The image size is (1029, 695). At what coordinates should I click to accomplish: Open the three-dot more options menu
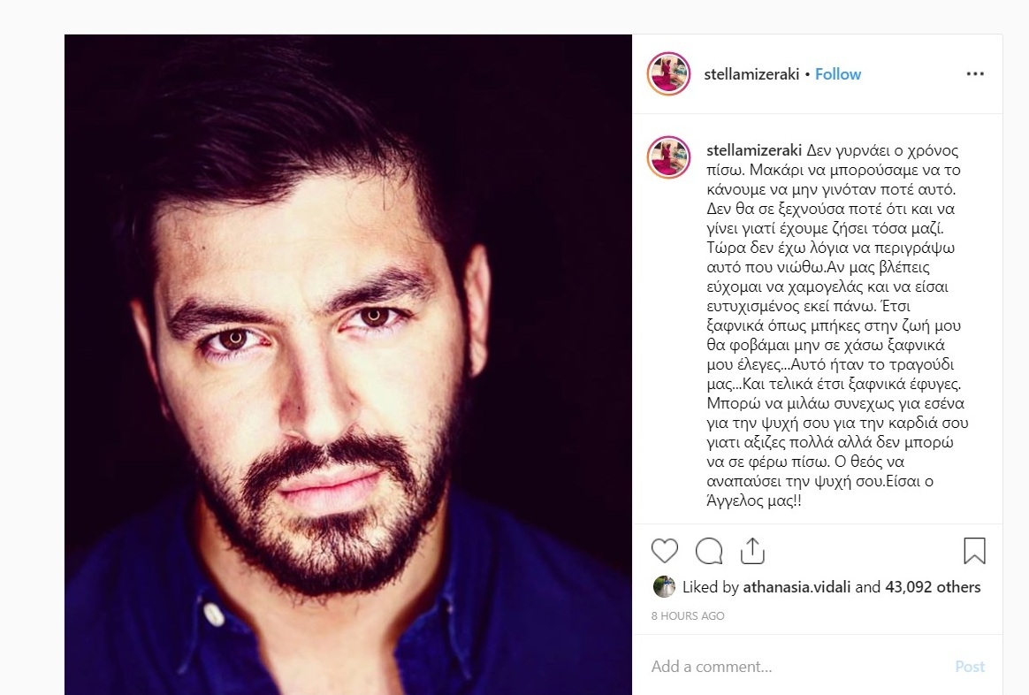click(975, 73)
